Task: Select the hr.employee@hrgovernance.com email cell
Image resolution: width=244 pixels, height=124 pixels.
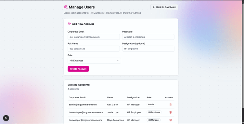Action: coord(86,113)
